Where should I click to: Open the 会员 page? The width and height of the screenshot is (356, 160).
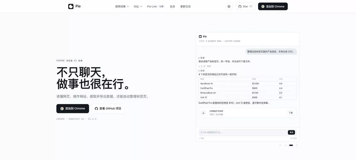point(172,6)
